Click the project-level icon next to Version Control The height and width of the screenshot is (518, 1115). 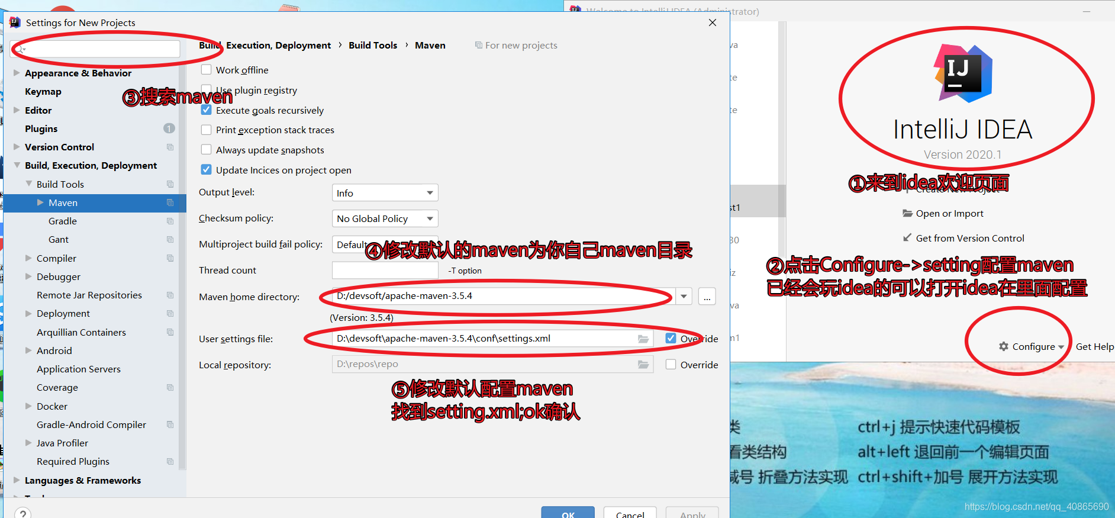click(170, 147)
